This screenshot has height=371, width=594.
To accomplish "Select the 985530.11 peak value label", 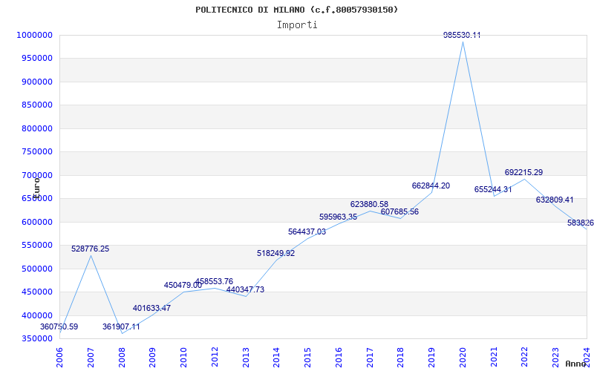I will tap(462, 35).
